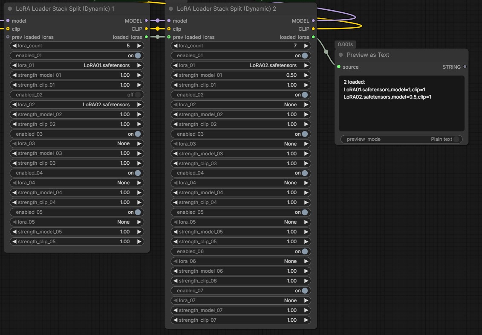Open lora_07 dropdown on node 2
The width and height of the screenshot is (482, 335).
pyautogui.click(x=241, y=300)
